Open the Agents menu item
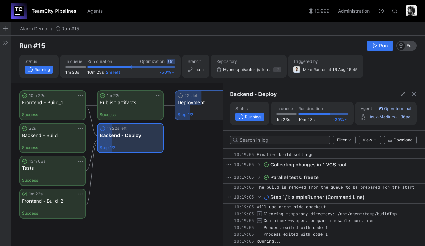The height and width of the screenshot is (246, 425). tap(95, 11)
